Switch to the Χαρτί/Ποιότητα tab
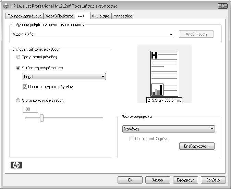This screenshot has width=231, height=189. 59,16
